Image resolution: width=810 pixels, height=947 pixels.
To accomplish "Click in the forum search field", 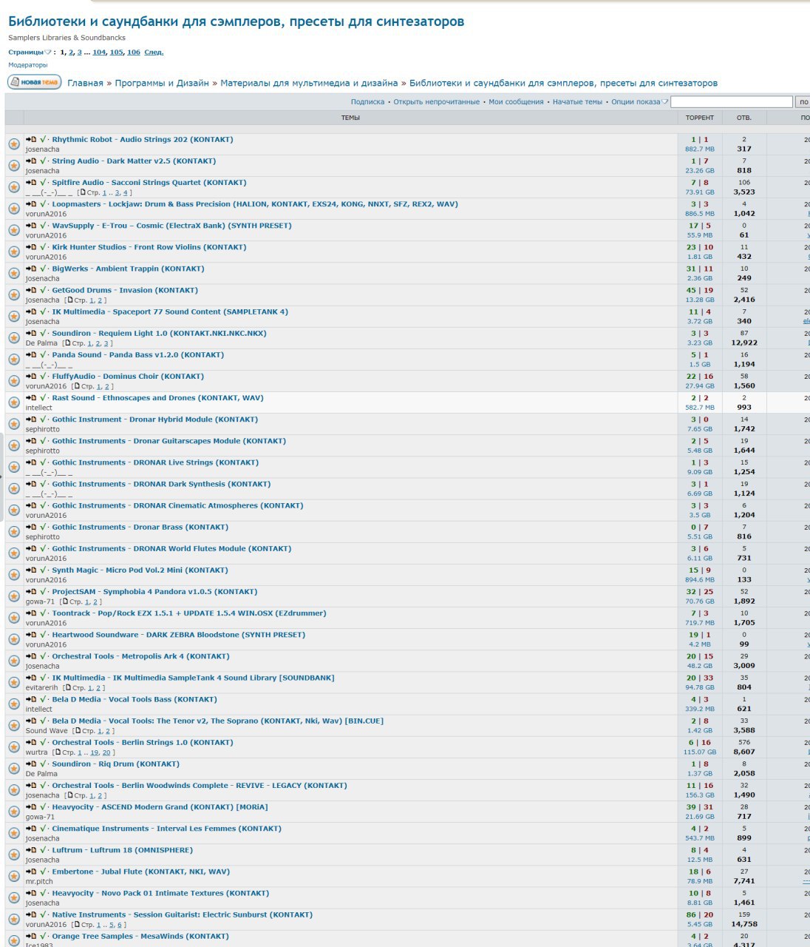I will 731,102.
